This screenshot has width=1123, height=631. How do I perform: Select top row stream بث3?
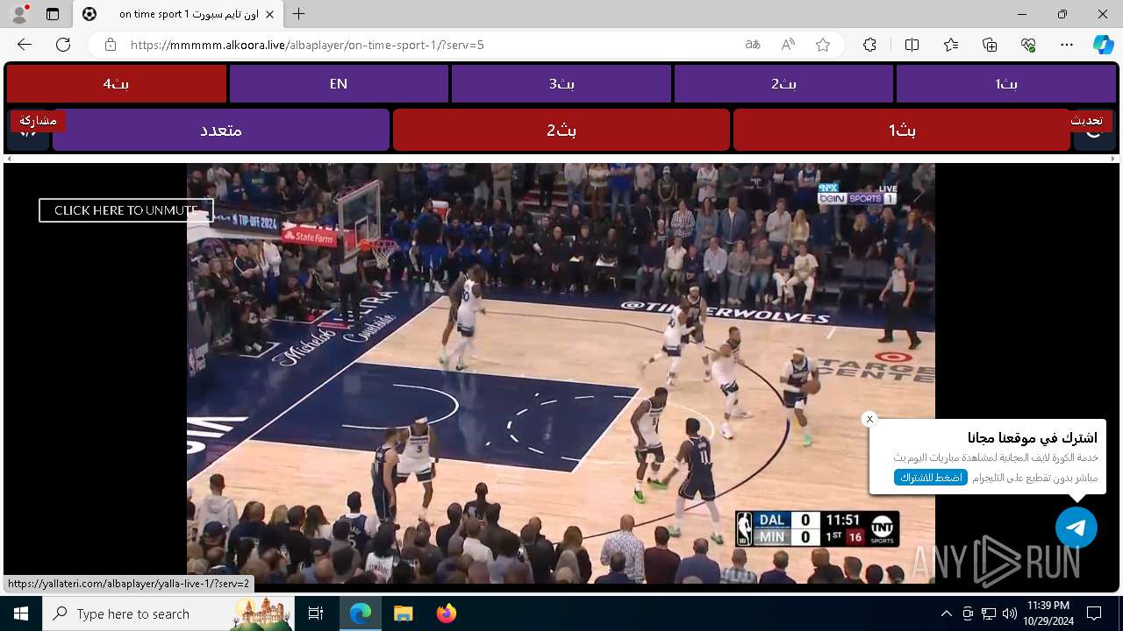click(561, 83)
